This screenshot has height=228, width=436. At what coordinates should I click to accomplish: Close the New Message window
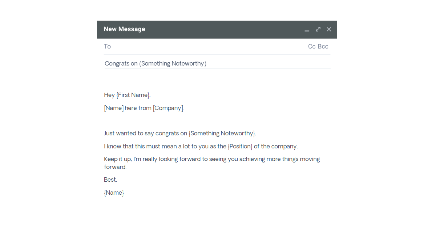pos(329,29)
